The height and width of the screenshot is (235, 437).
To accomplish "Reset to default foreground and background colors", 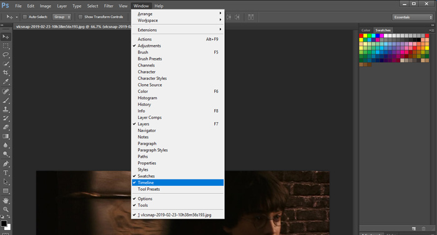I will coord(2,216).
